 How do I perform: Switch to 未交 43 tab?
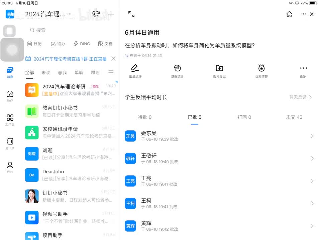point(294,117)
